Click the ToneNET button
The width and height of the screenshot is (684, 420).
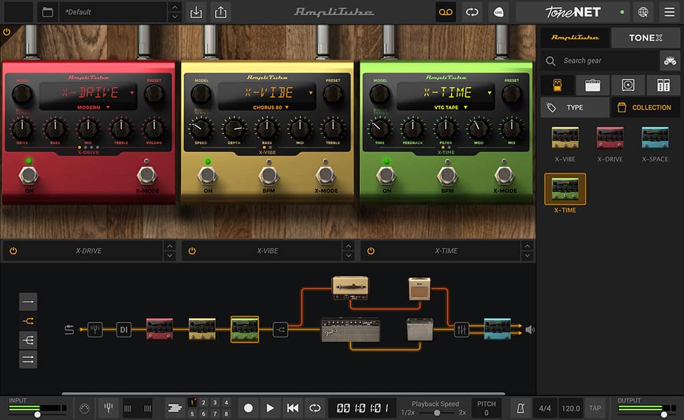573,12
